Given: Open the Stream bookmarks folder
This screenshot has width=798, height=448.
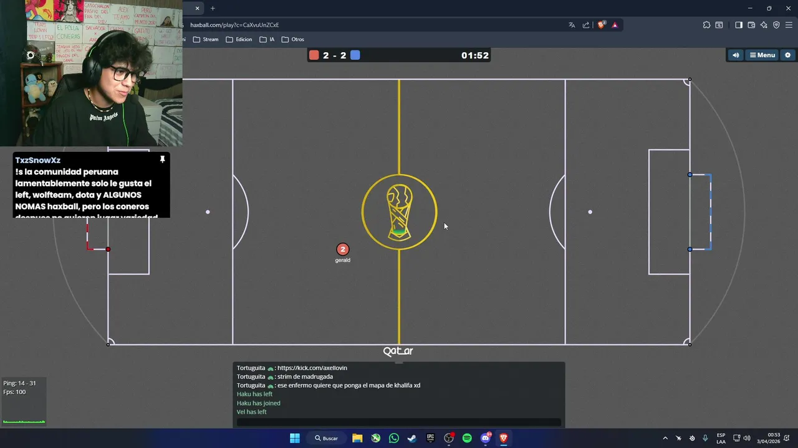Looking at the screenshot, I should [206, 39].
